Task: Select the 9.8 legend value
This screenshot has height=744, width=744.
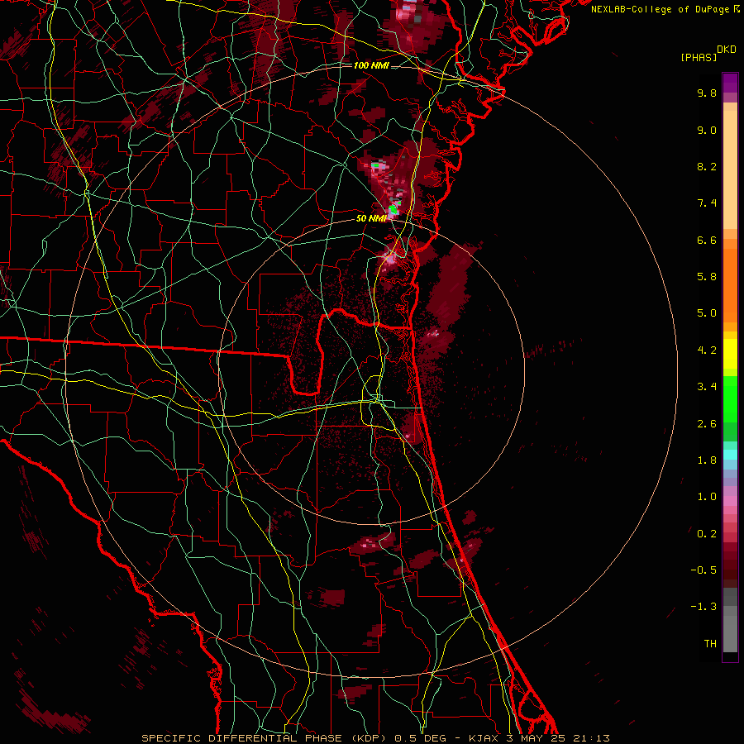Action: (707, 93)
